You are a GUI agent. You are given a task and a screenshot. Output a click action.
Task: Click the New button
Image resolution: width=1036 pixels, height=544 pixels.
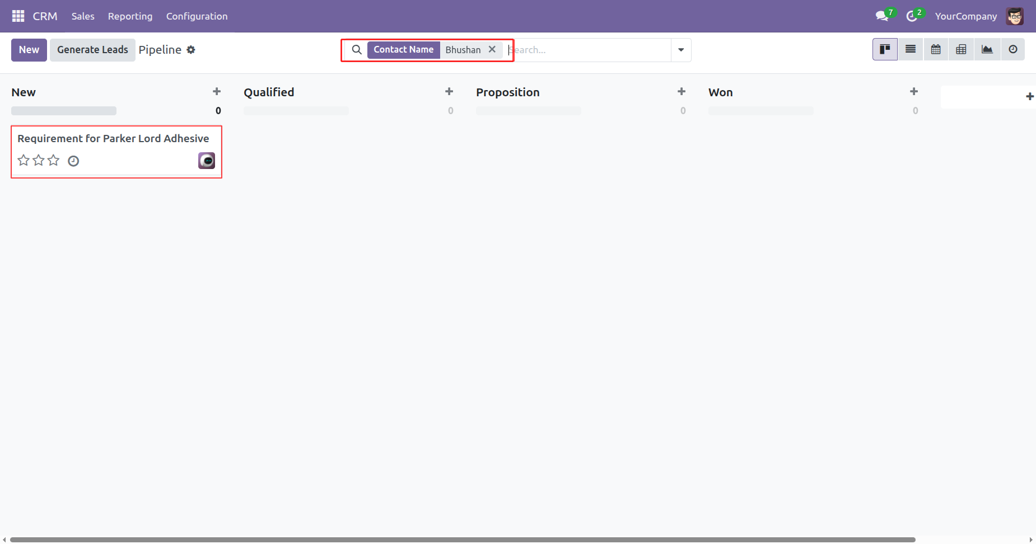click(x=29, y=50)
